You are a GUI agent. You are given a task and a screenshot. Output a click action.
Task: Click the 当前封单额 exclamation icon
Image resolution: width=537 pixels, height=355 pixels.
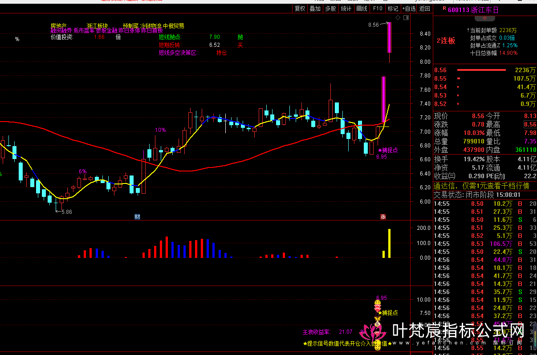tap(468, 30)
